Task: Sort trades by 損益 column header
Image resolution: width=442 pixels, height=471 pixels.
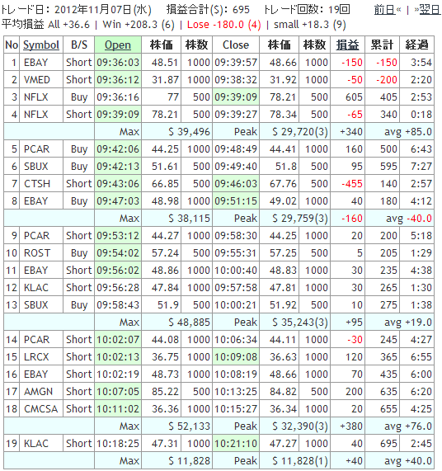Action: (x=347, y=45)
